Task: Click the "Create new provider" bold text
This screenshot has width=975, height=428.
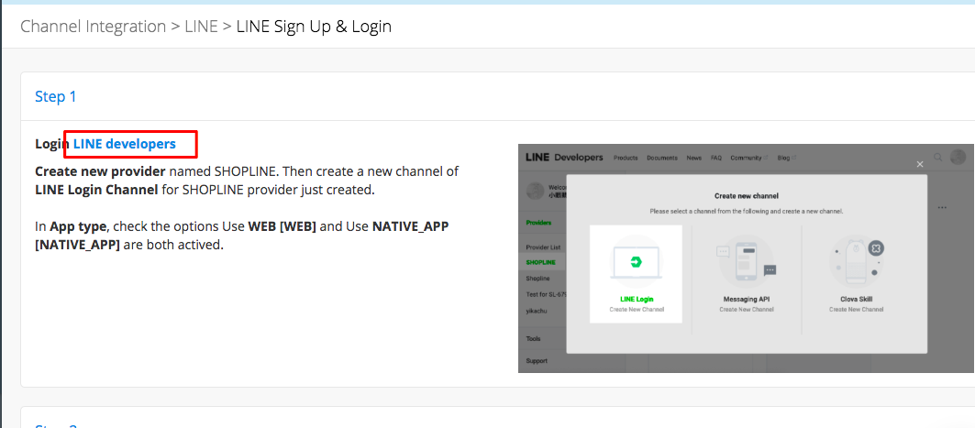Action: tap(100, 171)
